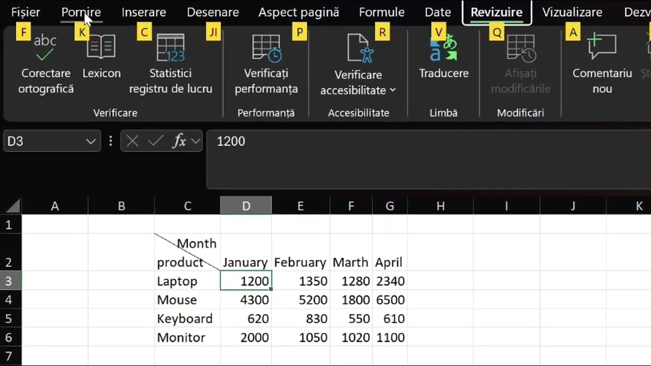Click the formula bar options dots handle
This screenshot has width=651, height=366.
[x=111, y=141]
